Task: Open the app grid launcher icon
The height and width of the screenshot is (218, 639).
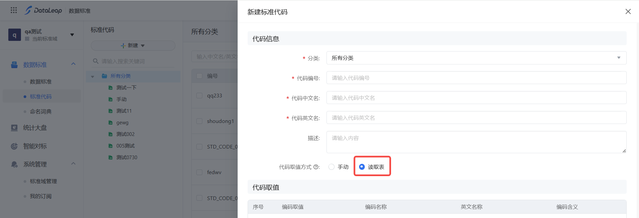Action: (14, 10)
